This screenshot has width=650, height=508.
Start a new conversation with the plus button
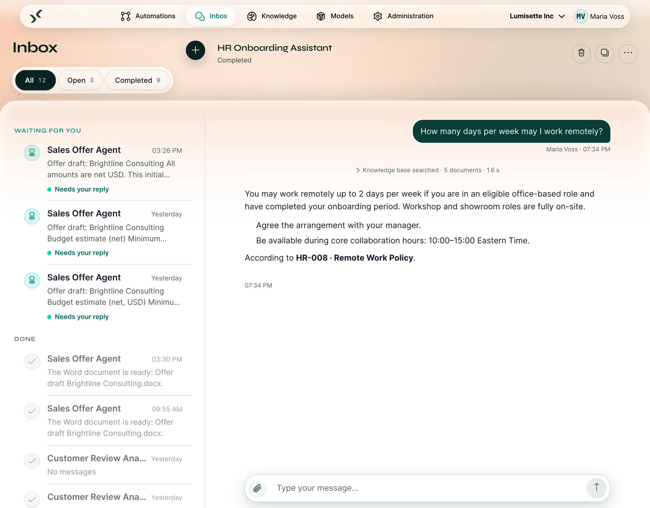pyautogui.click(x=195, y=50)
